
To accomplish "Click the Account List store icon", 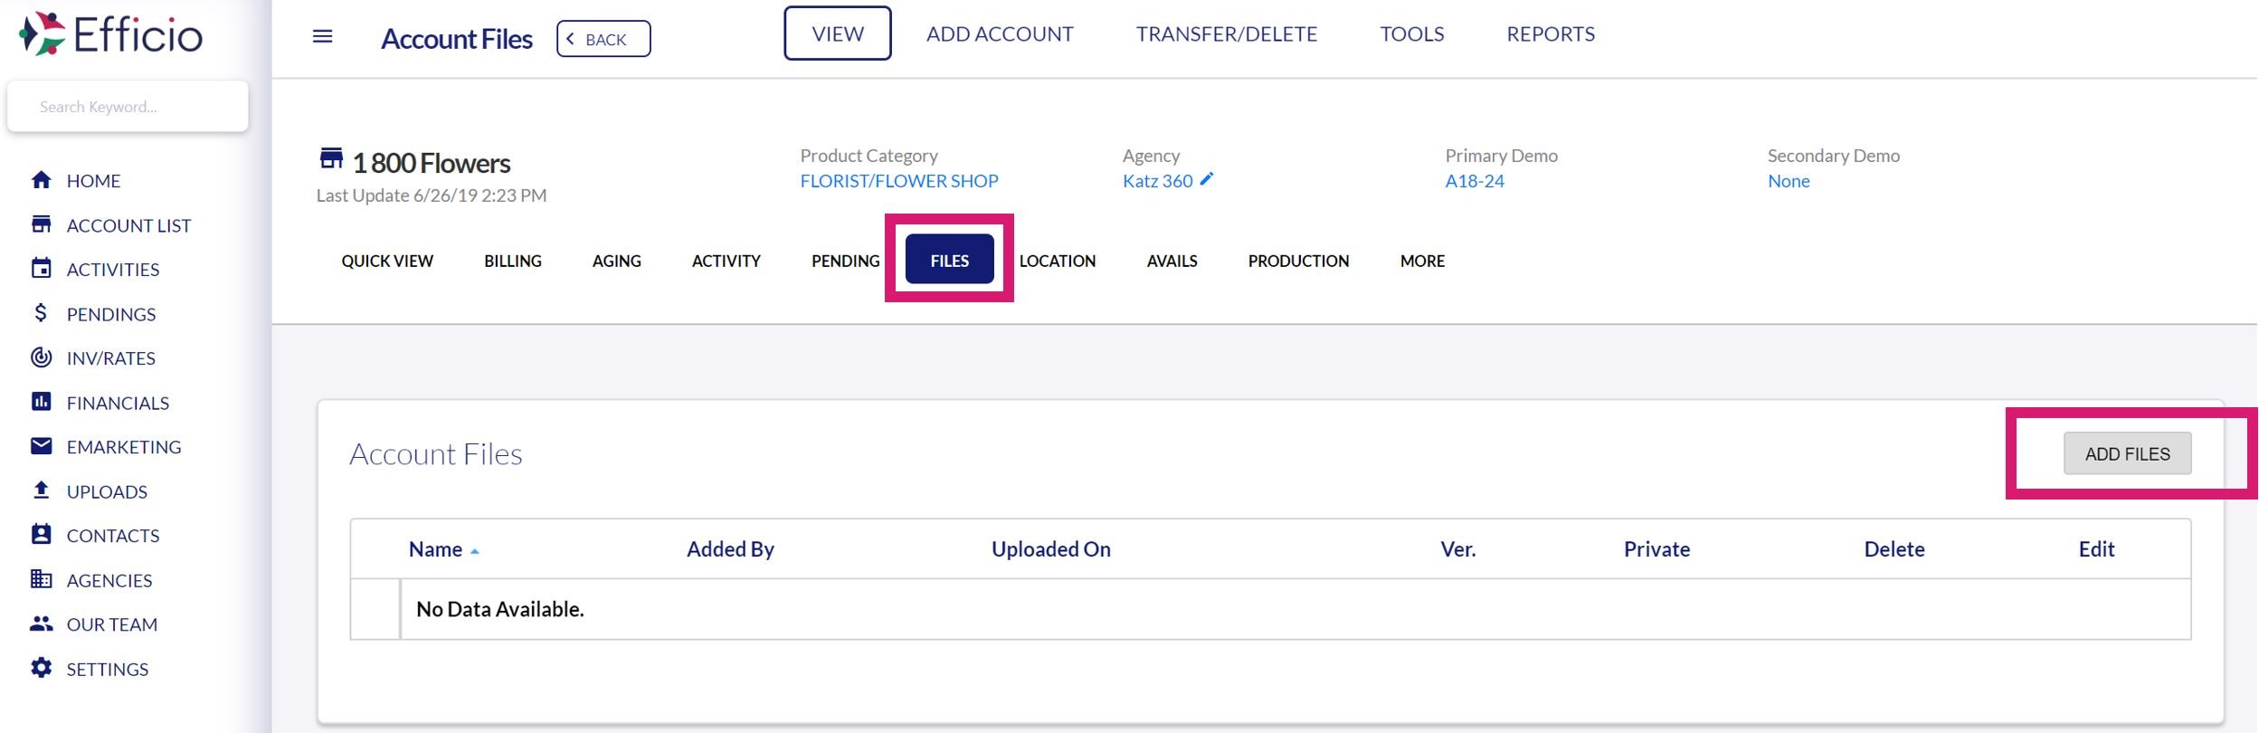I will (41, 224).
